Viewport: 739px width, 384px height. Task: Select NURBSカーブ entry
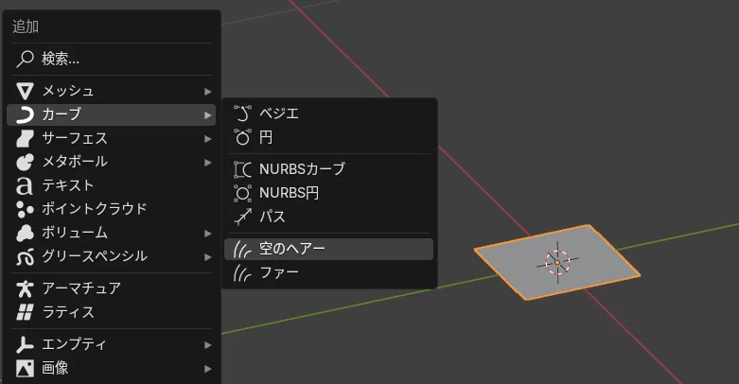coord(328,169)
